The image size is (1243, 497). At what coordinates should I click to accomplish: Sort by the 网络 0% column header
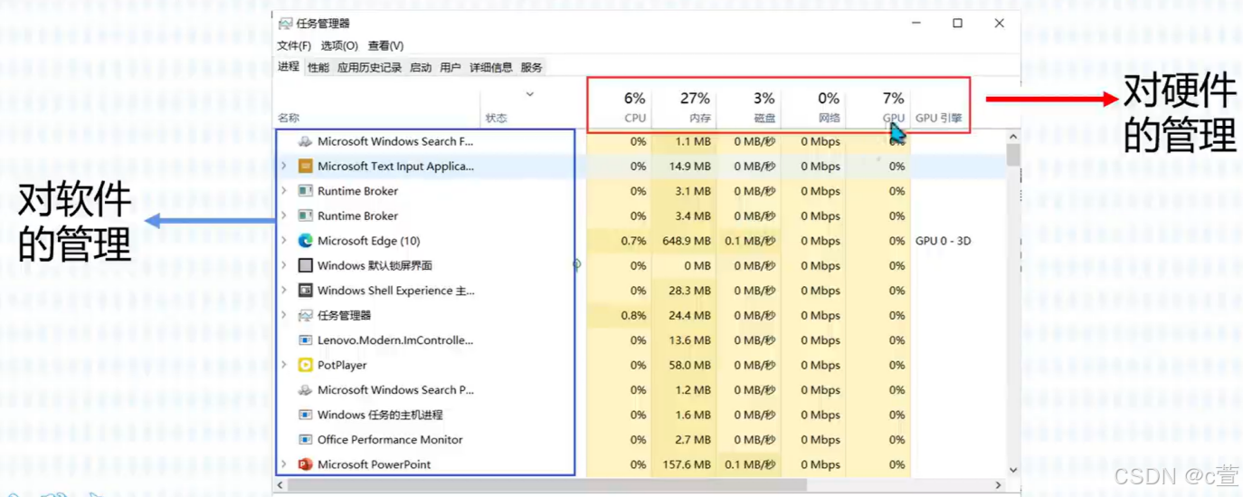pyautogui.click(x=813, y=106)
